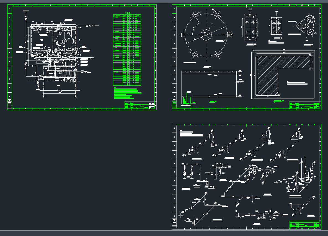328x236 pixels.
Task: Select the title block of bottom-right sheet
Action: pyautogui.click(x=305, y=224)
